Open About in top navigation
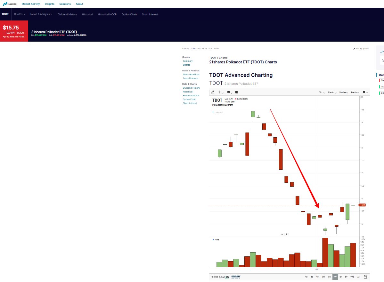Screen dimensions: 384x282 pyautogui.click(x=79, y=4)
